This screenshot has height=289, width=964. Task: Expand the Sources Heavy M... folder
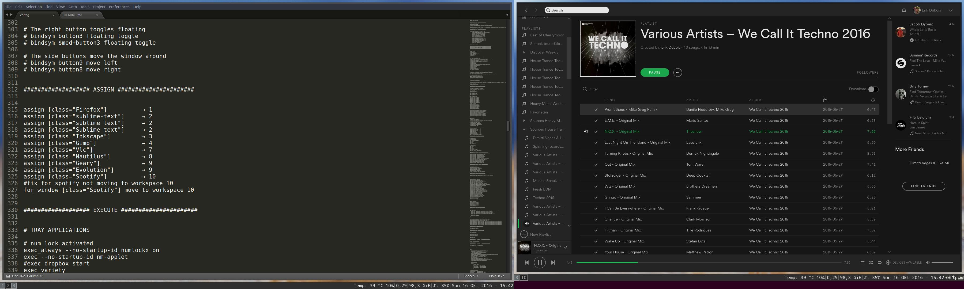click(x=524, y=121)
